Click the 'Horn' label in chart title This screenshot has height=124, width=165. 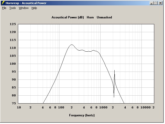coord(90,17)
